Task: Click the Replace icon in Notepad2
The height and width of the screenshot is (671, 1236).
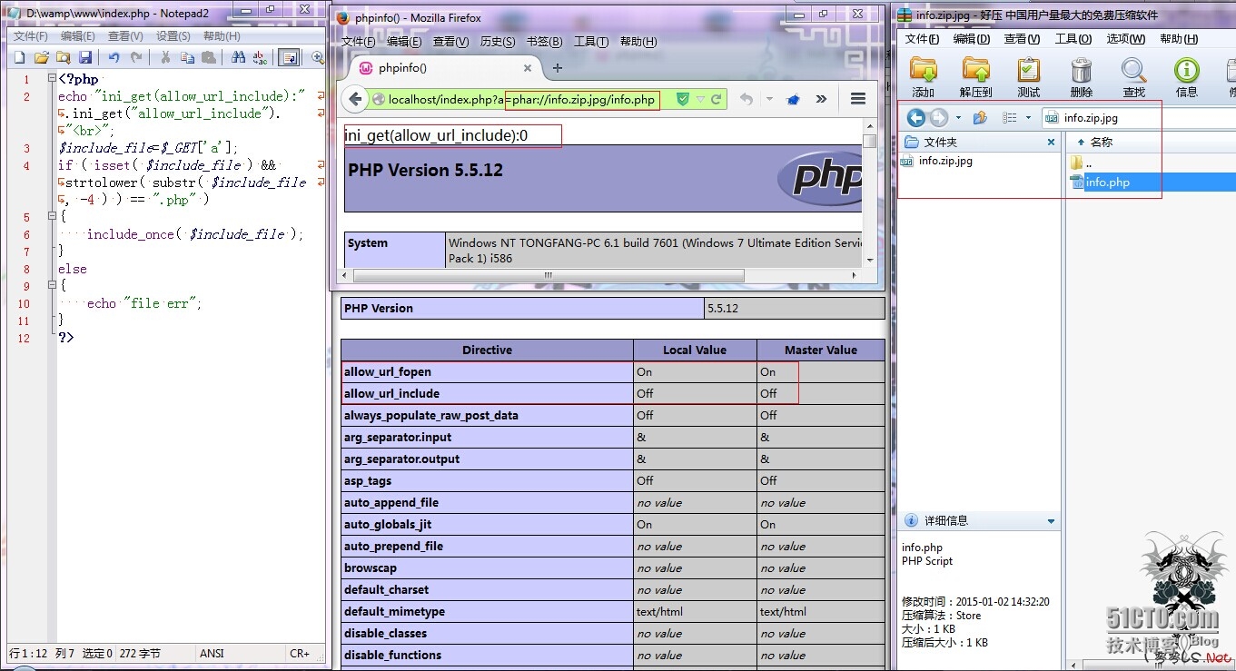Action: pyautogui.click(x=260, y=57)
